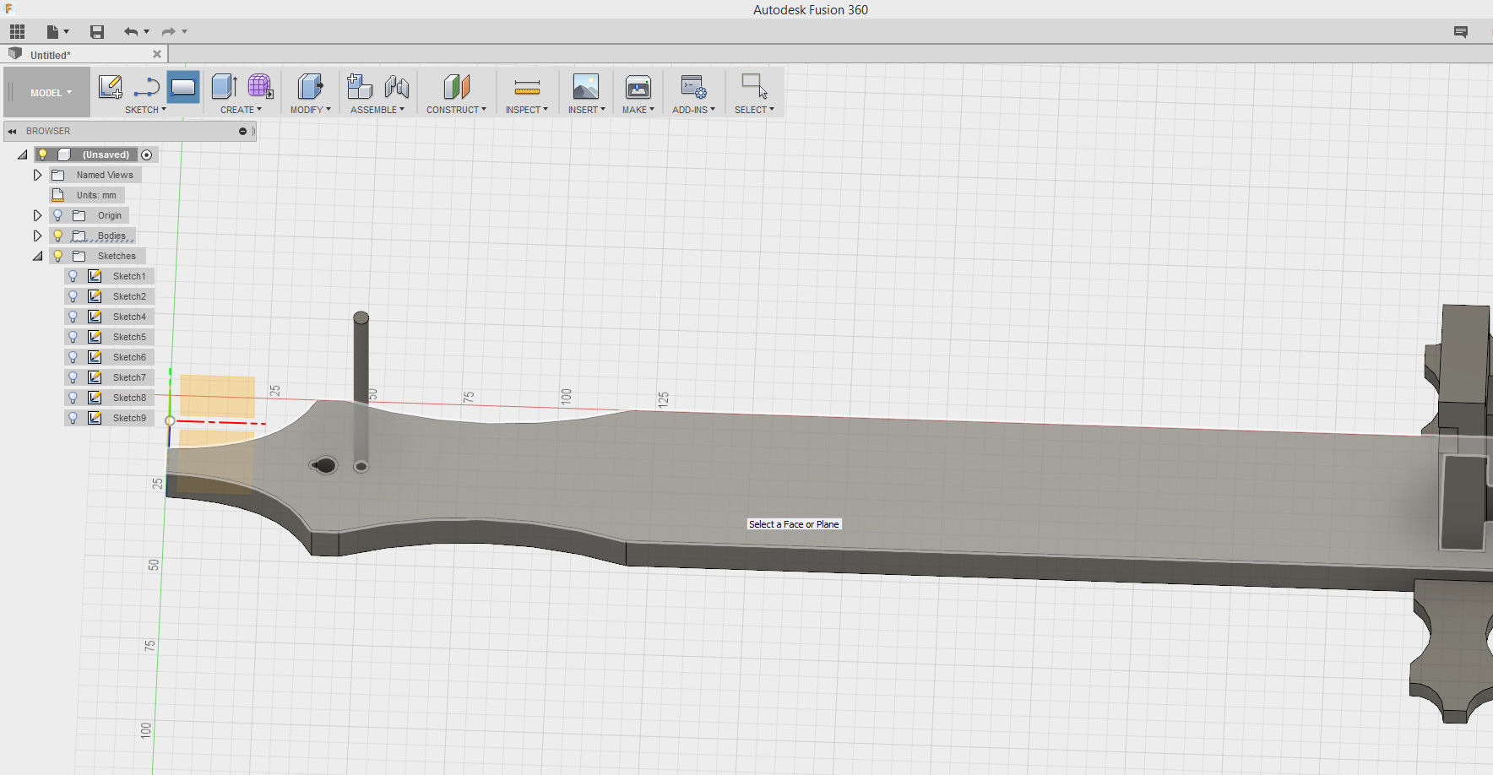Open the ADD-INS menu

(693, 110)
